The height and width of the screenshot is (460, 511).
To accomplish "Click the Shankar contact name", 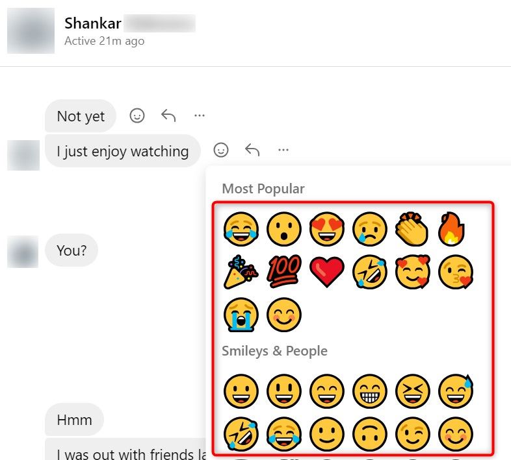I will (x=92, y=24).
